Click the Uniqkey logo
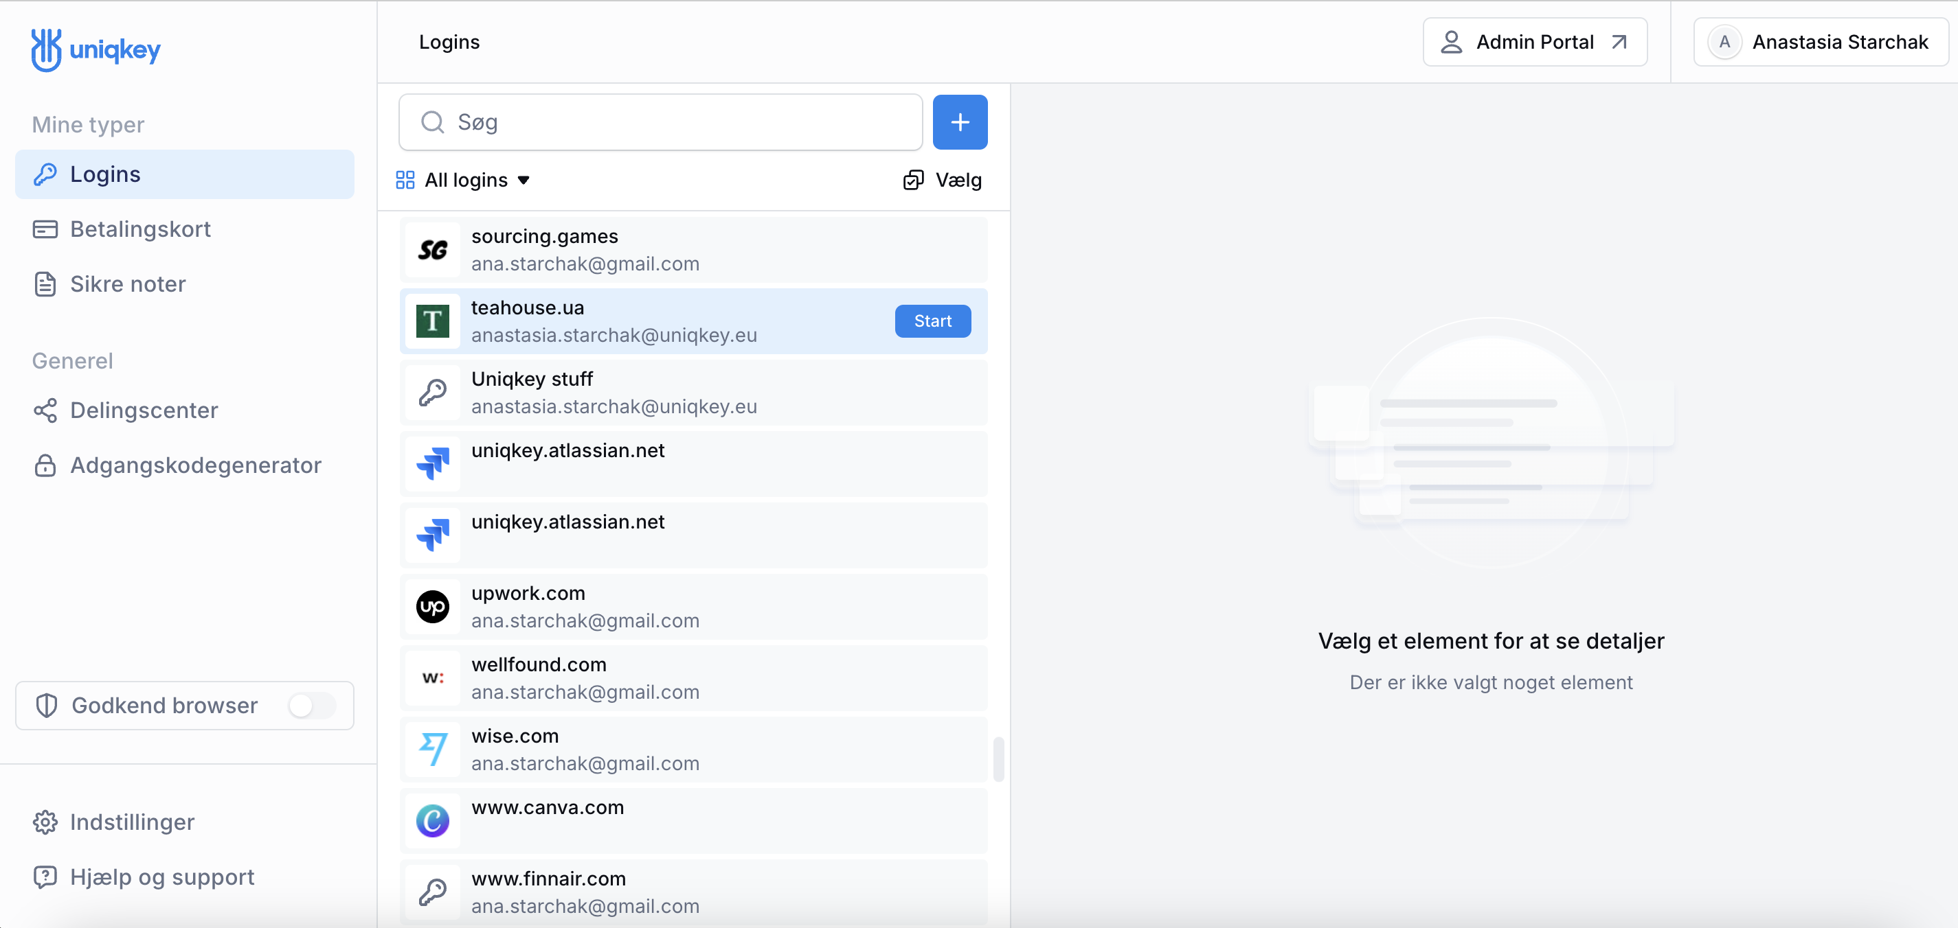The image size is (1958, 928). (x=95, y=49)
